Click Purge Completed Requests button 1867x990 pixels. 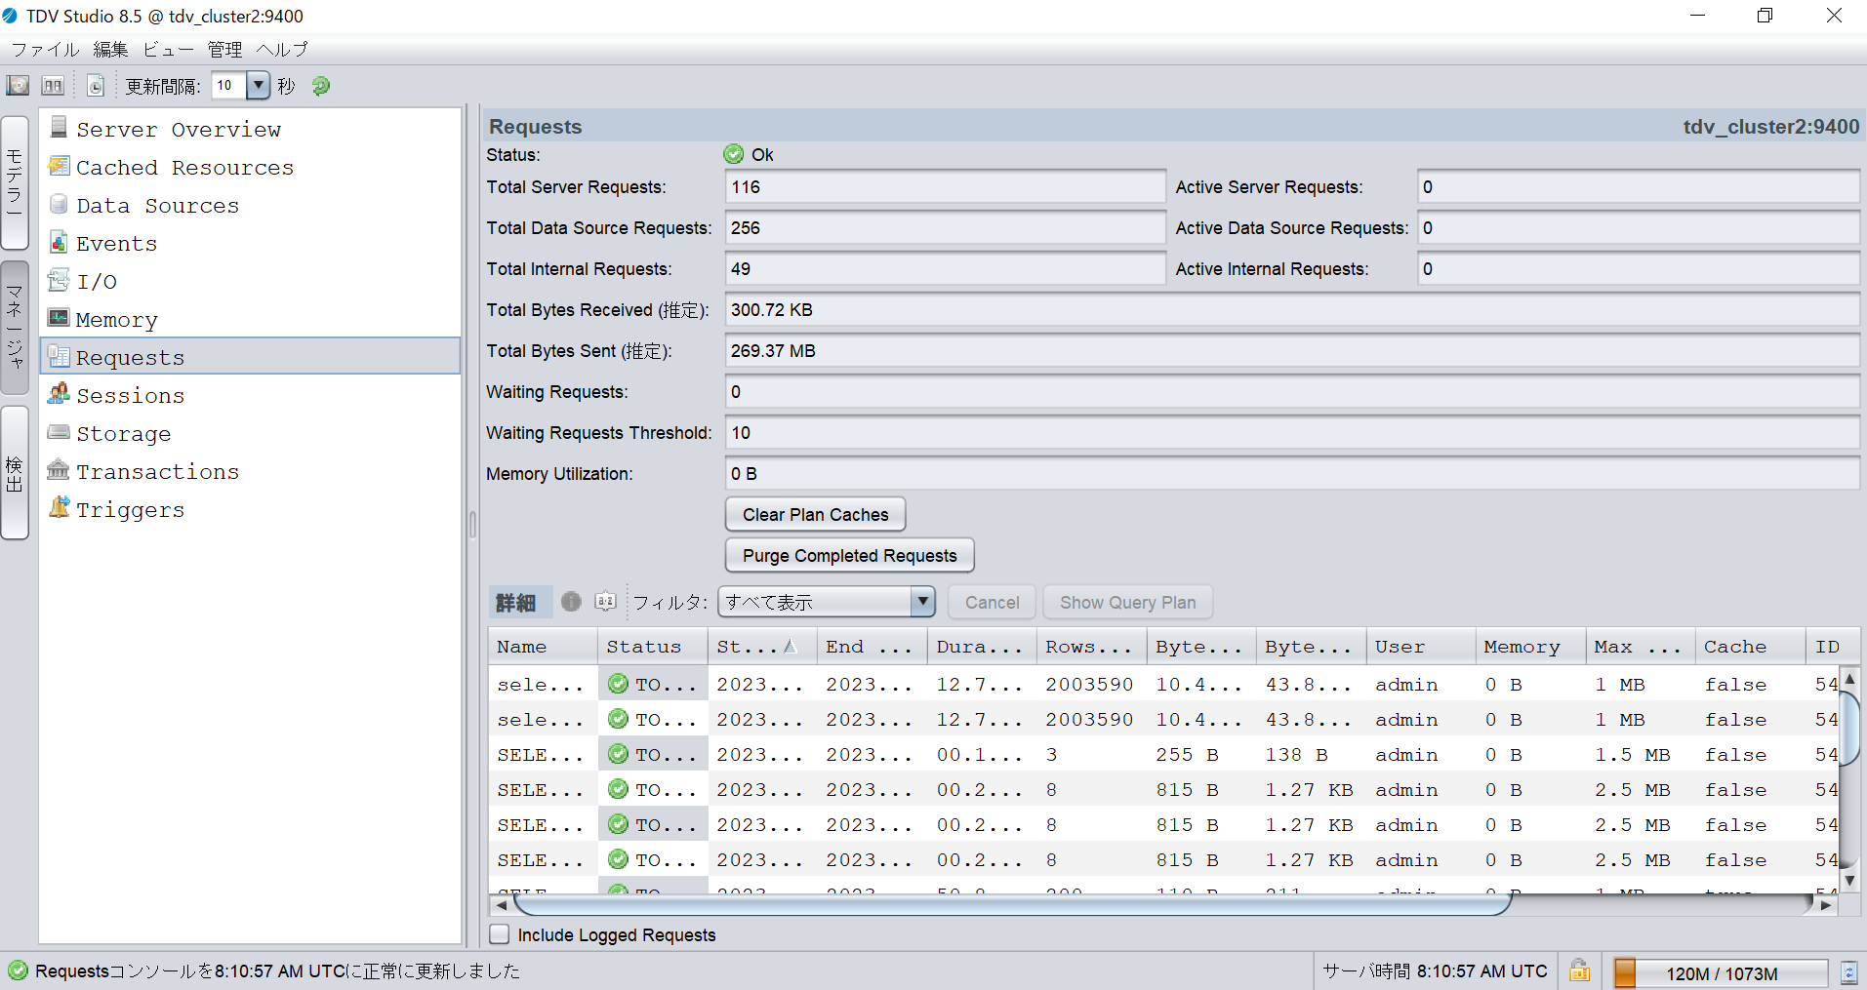point(849,556)
